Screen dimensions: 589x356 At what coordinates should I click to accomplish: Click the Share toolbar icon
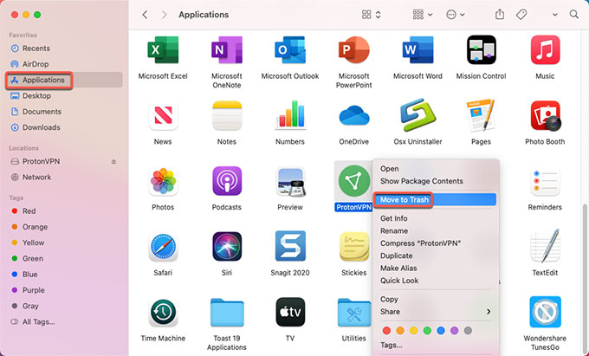(x=500, y=15)
